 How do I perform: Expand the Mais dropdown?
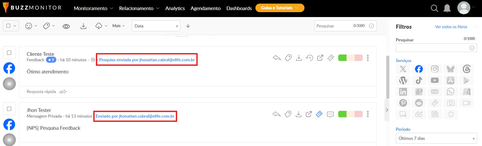click(x=119, y=26)
